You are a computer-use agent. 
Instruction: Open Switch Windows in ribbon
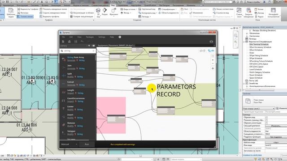[239, 13]
